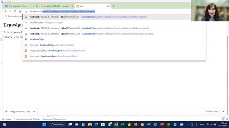Reload the page with the refresh icon
This screenshot has width=229, height=128.
15,11
